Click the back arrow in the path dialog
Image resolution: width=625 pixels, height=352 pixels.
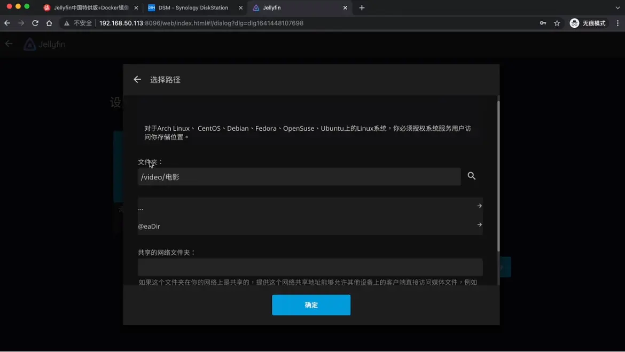[137, 80]
